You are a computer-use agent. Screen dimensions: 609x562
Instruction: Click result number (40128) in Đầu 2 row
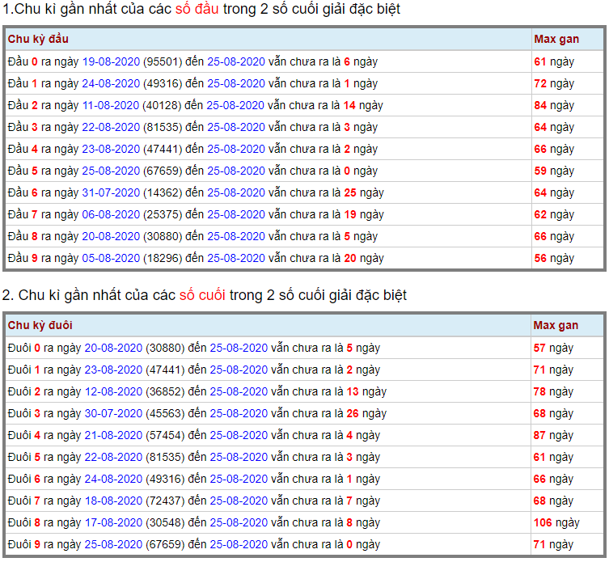click(162, 105)
